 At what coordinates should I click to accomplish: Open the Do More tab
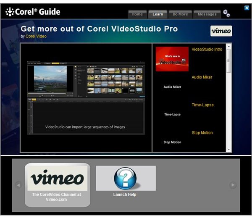(x=180, y=14)
